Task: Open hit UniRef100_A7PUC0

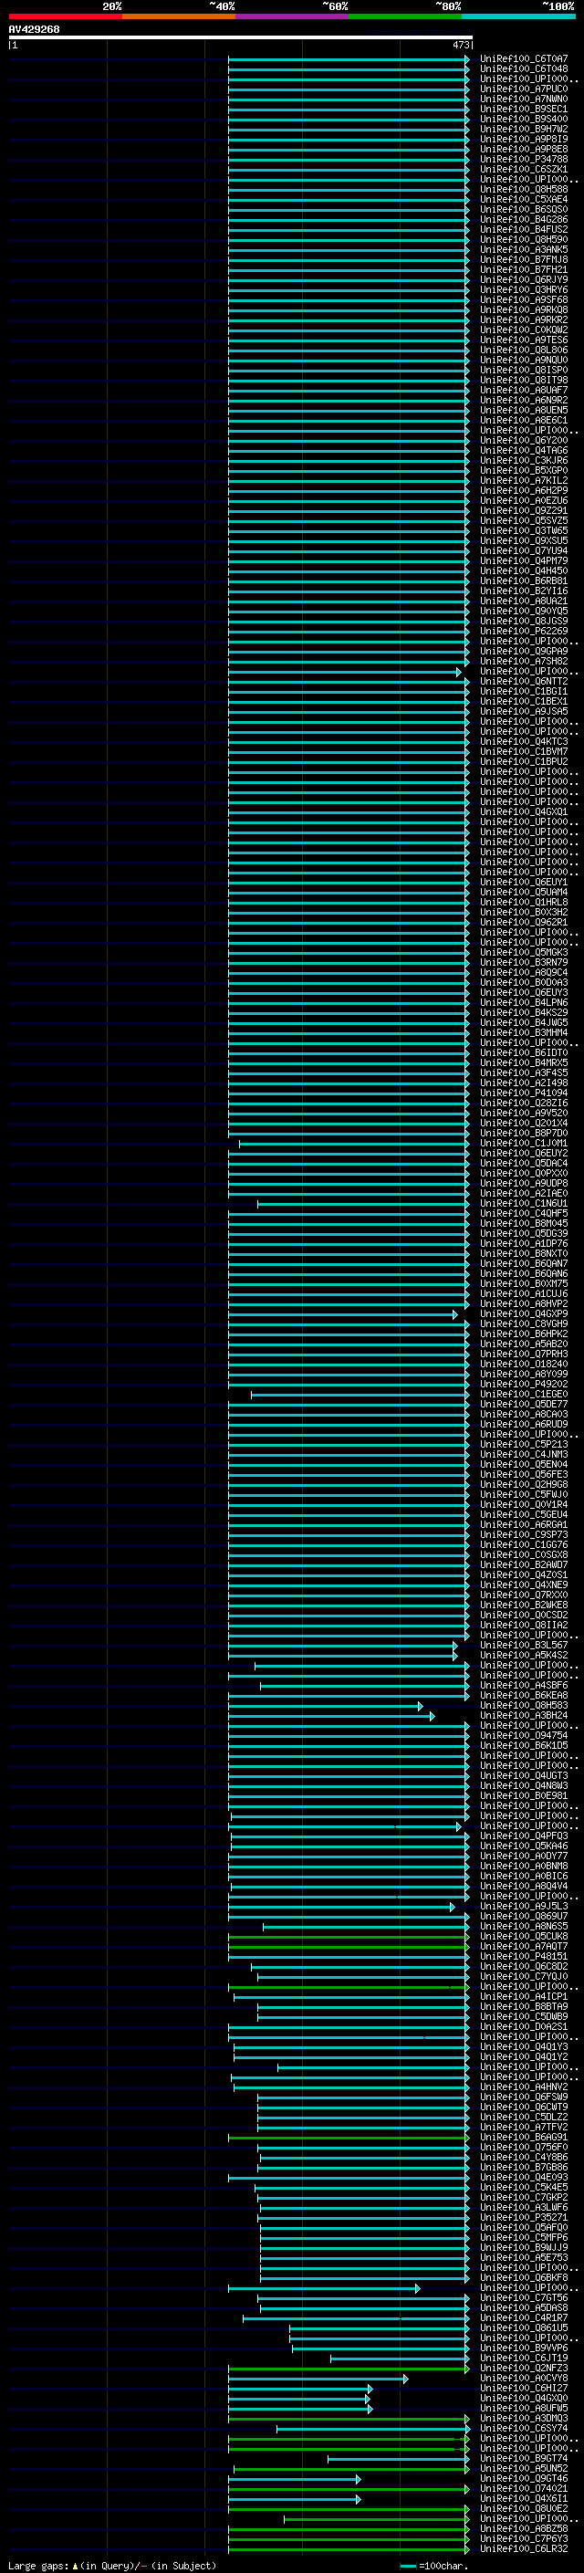Action: 523,89
